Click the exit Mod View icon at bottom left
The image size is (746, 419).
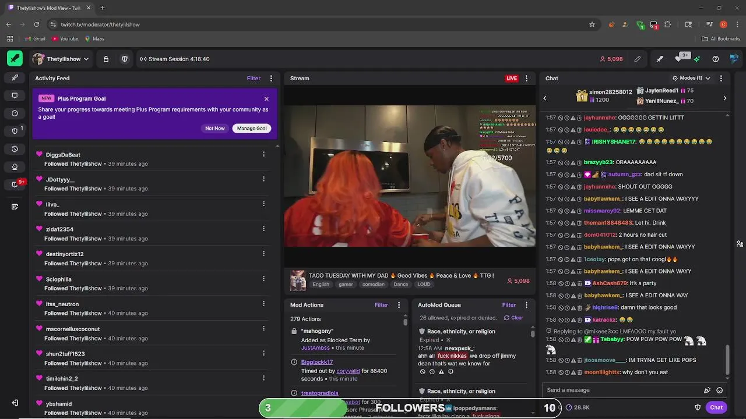click(15, 403)
